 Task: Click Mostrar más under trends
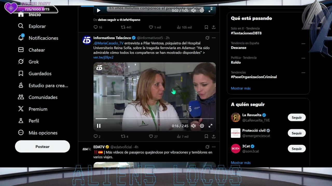(241, 88)
